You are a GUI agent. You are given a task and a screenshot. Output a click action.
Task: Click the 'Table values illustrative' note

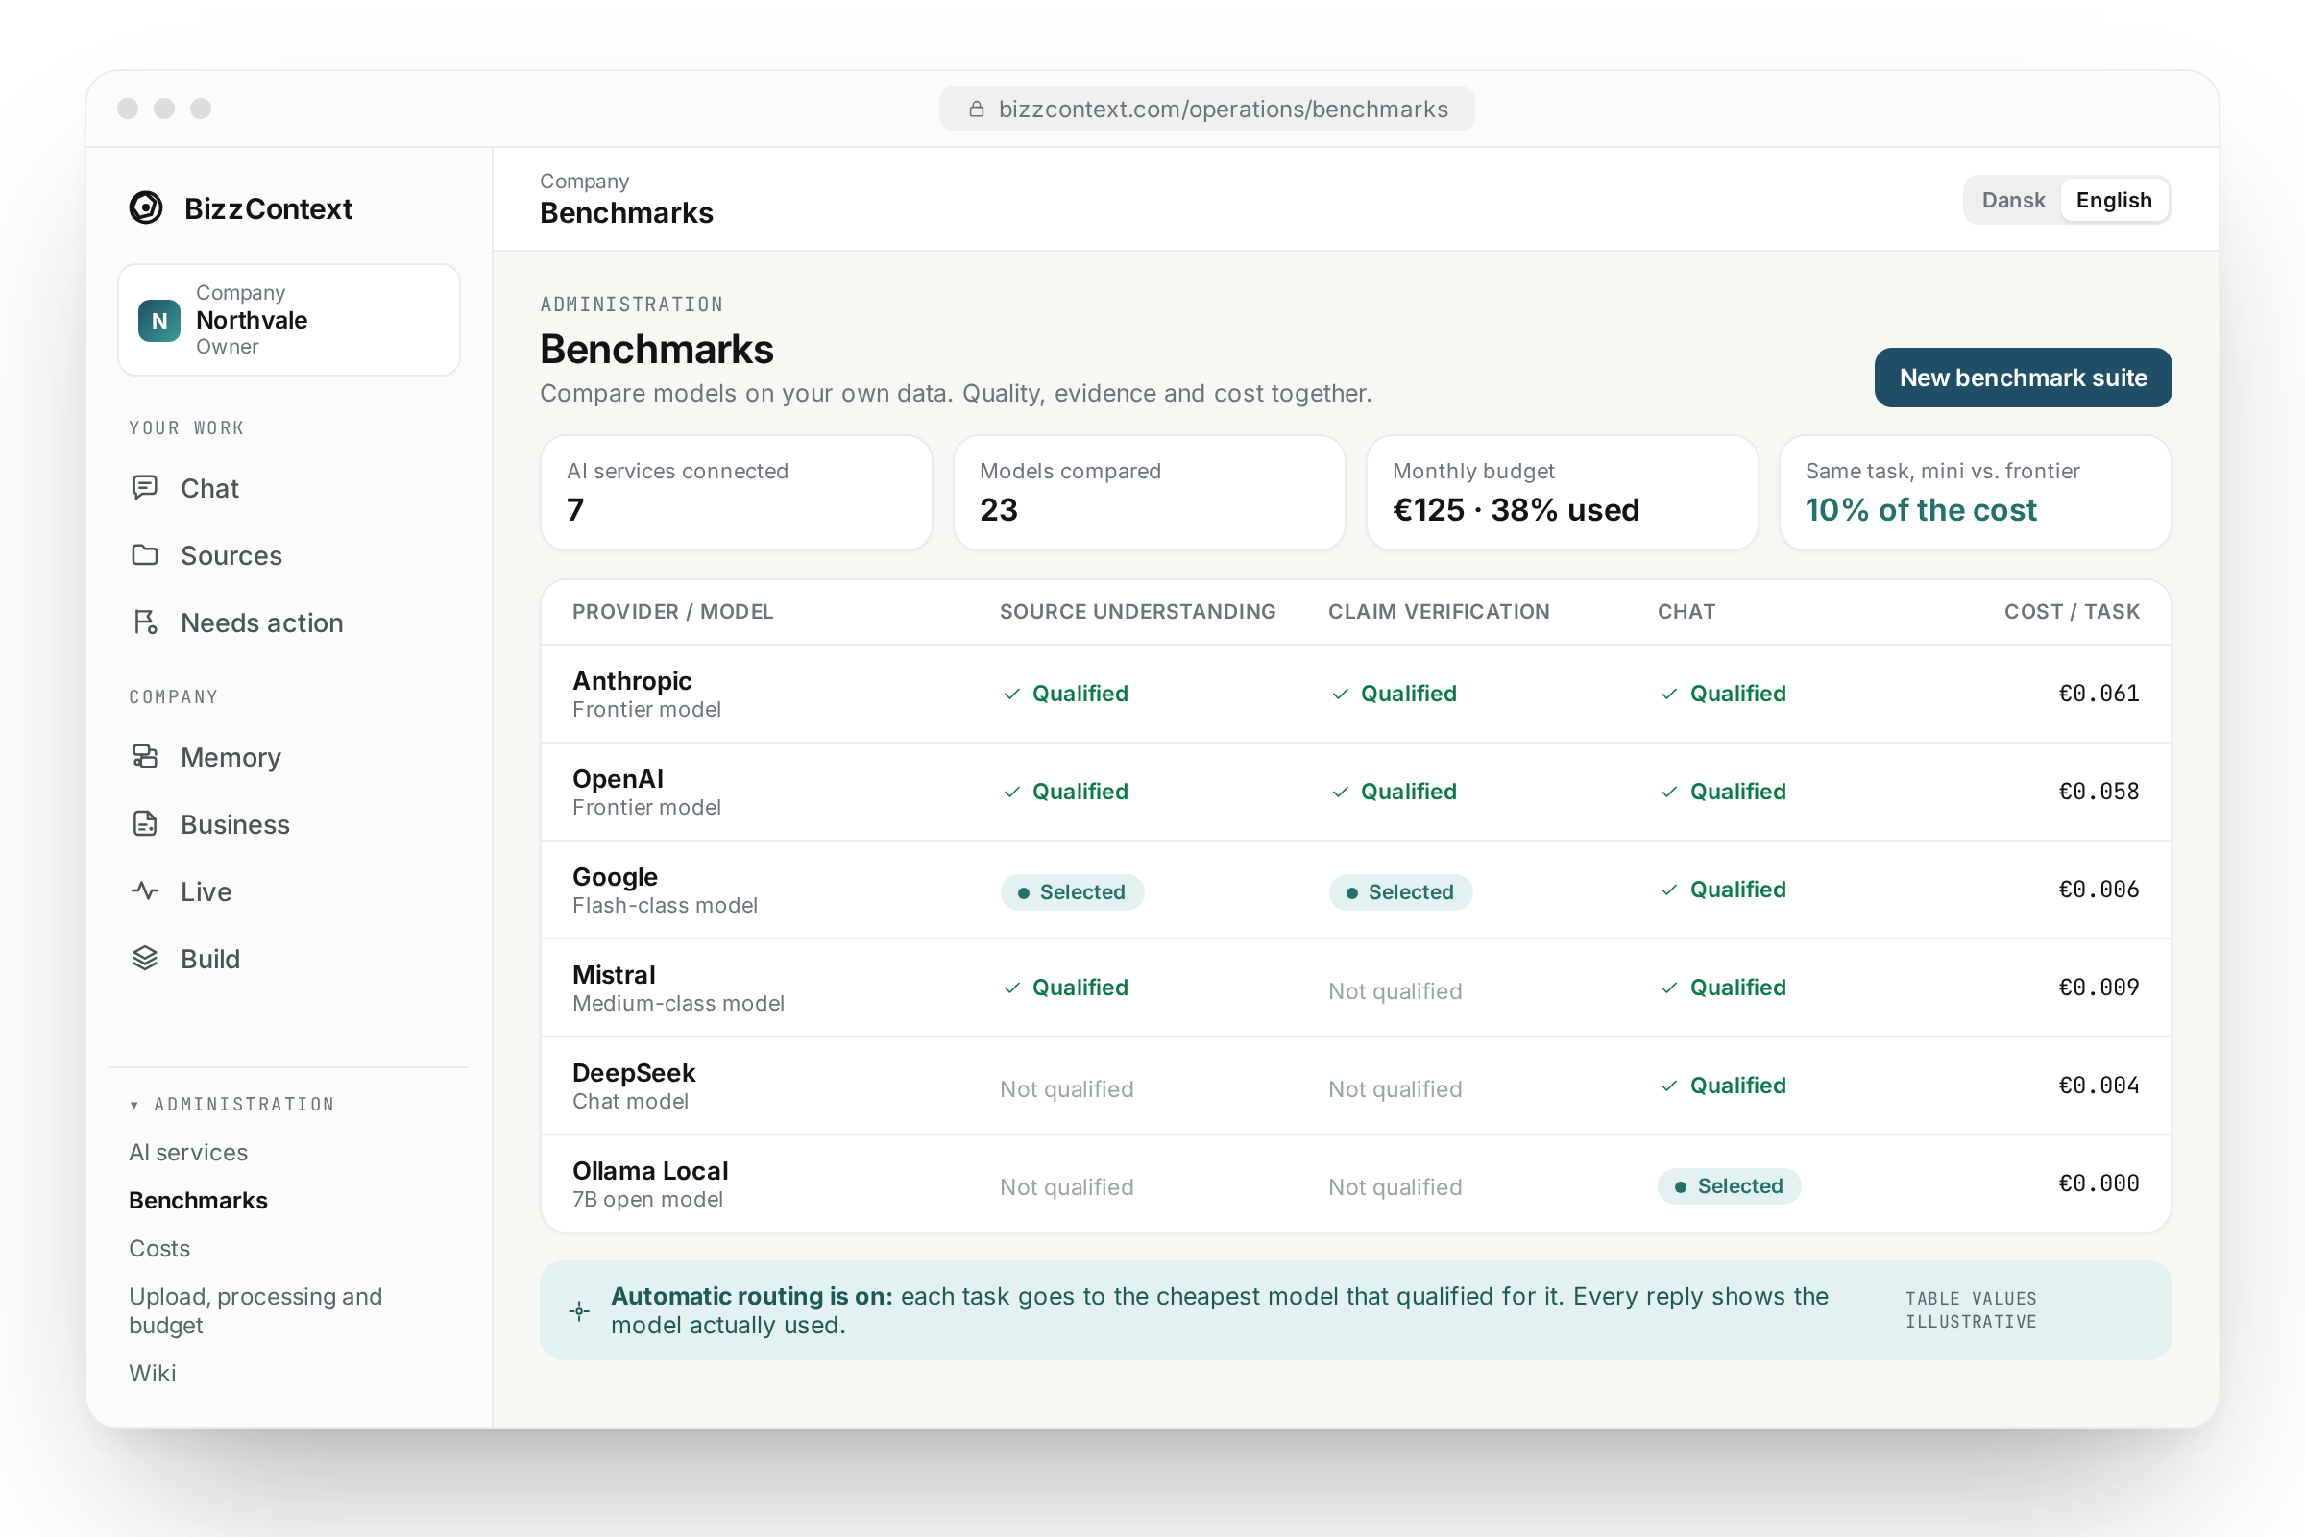click(x=1971, y=1310)
